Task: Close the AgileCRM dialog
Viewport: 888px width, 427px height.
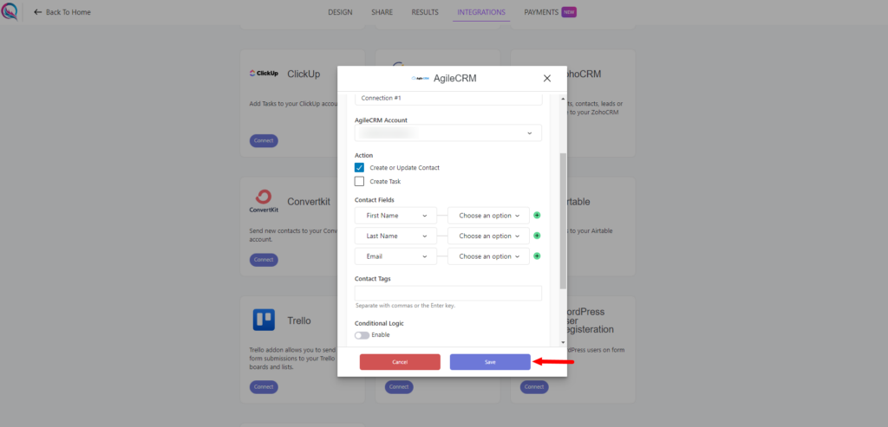Action: click(x=547, y=79)
